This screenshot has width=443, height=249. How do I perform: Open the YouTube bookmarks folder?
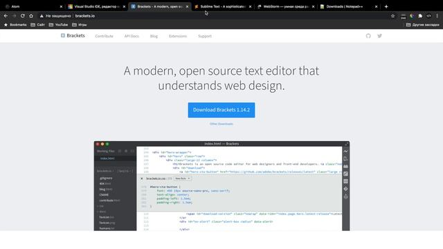[x=58, y=25]
